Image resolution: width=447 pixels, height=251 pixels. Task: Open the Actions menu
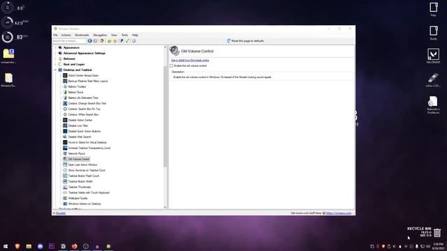(66, 35)
